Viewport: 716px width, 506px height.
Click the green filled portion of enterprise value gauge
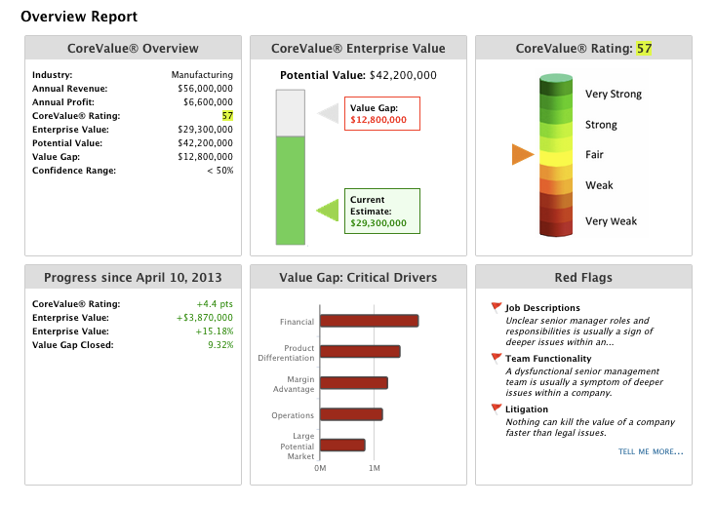click(291, 190)
